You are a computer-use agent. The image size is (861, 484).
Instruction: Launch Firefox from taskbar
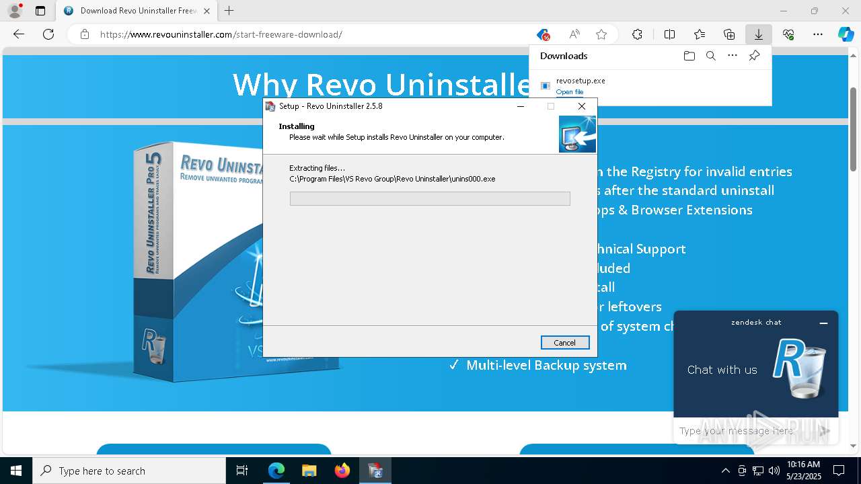tap(342, 471)
